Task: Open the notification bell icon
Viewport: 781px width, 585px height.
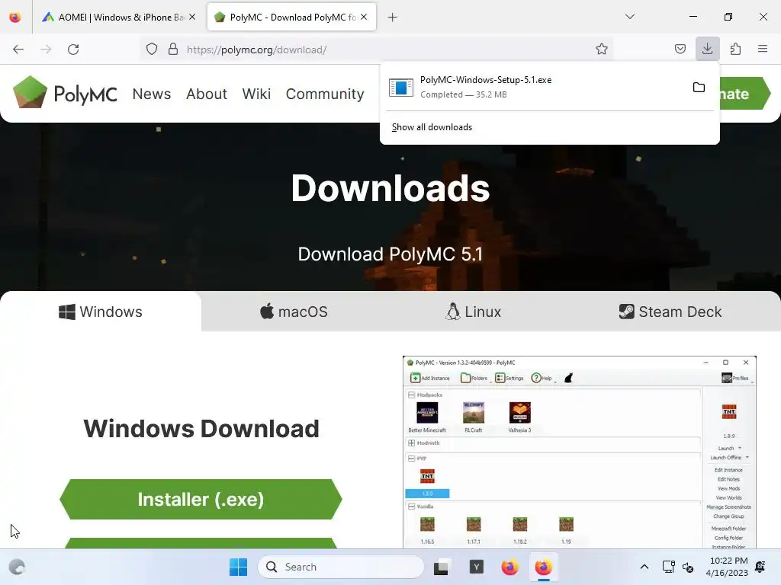Action: (760, 567)
